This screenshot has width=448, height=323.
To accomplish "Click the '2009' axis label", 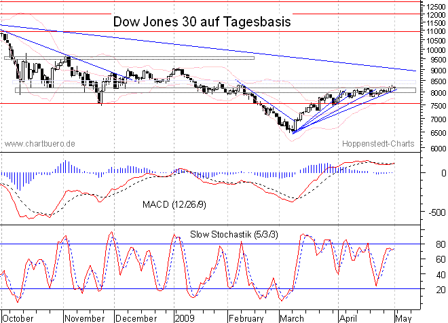I will (x=185, y=318).
